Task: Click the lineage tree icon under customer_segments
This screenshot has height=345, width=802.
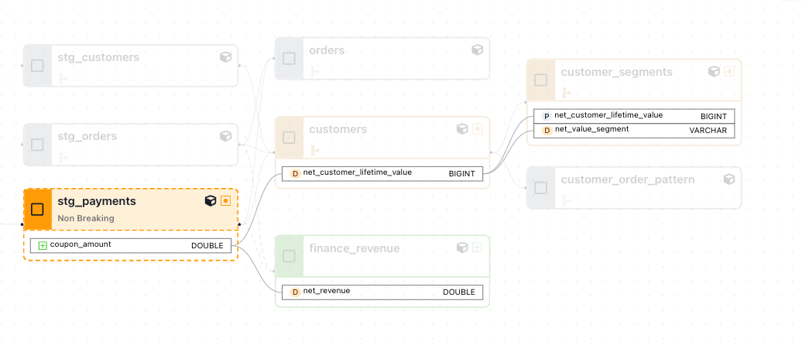Action: click(x=566, y=93)
